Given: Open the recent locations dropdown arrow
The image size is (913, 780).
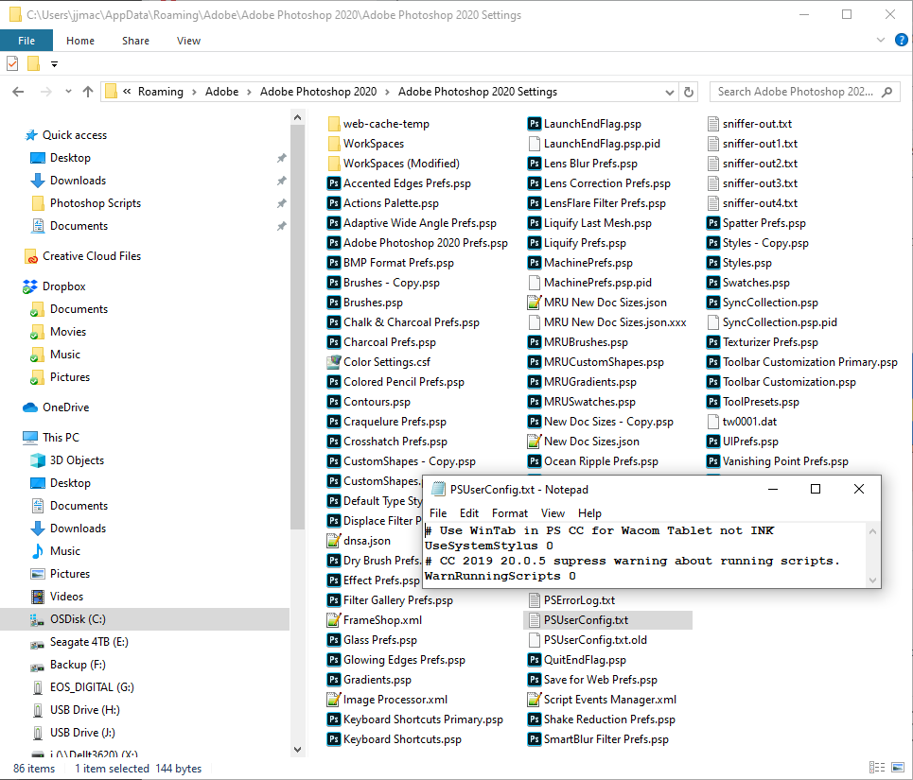Looking at the screenshot, I should pos(68,92).
